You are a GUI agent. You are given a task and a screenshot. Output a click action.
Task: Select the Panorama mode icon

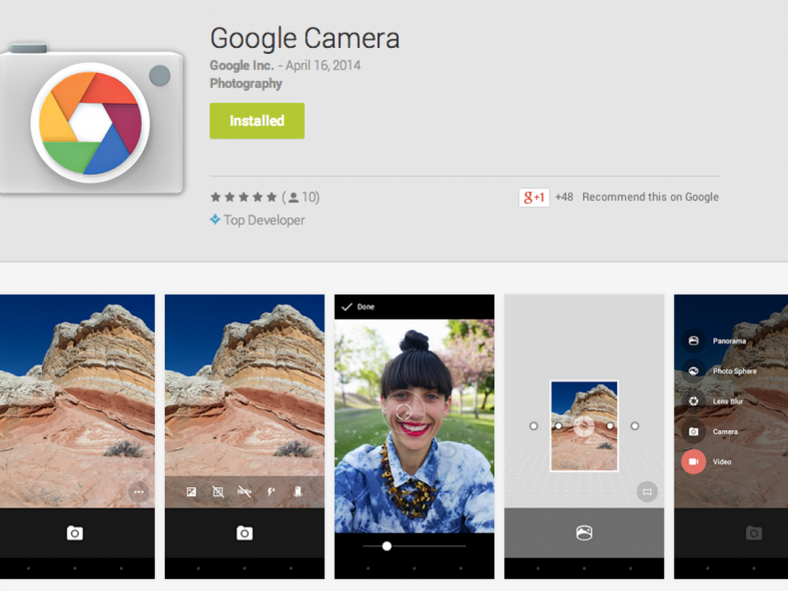coord(693,341)
